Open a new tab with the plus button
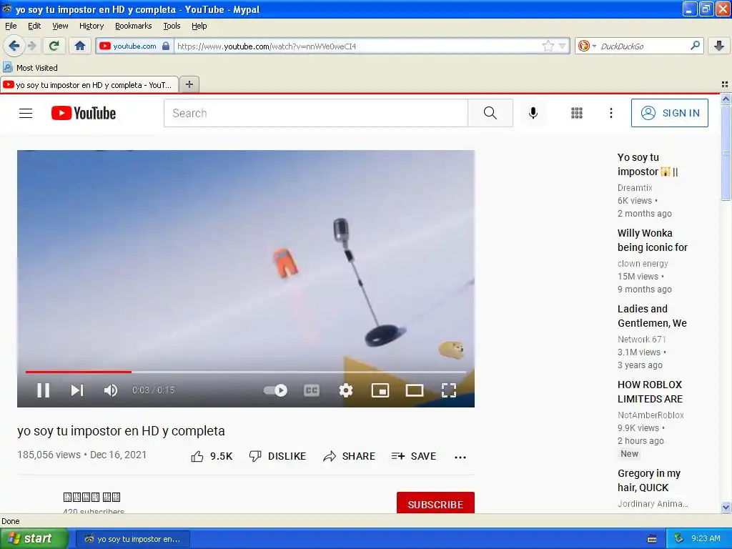The width and height of the screenshot is (732, 549). coord(189,84)
